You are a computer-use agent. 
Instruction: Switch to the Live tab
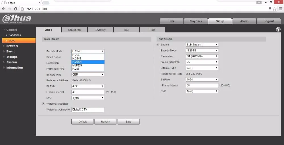(171, 21)
